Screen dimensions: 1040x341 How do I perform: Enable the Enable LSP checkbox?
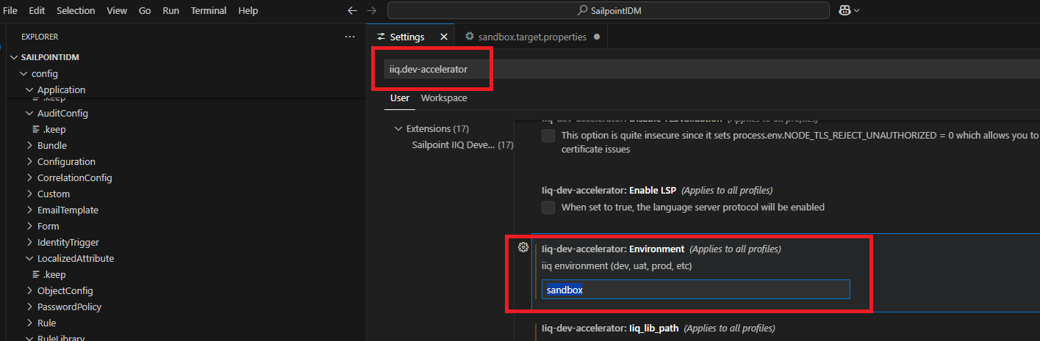pos(548,208)
